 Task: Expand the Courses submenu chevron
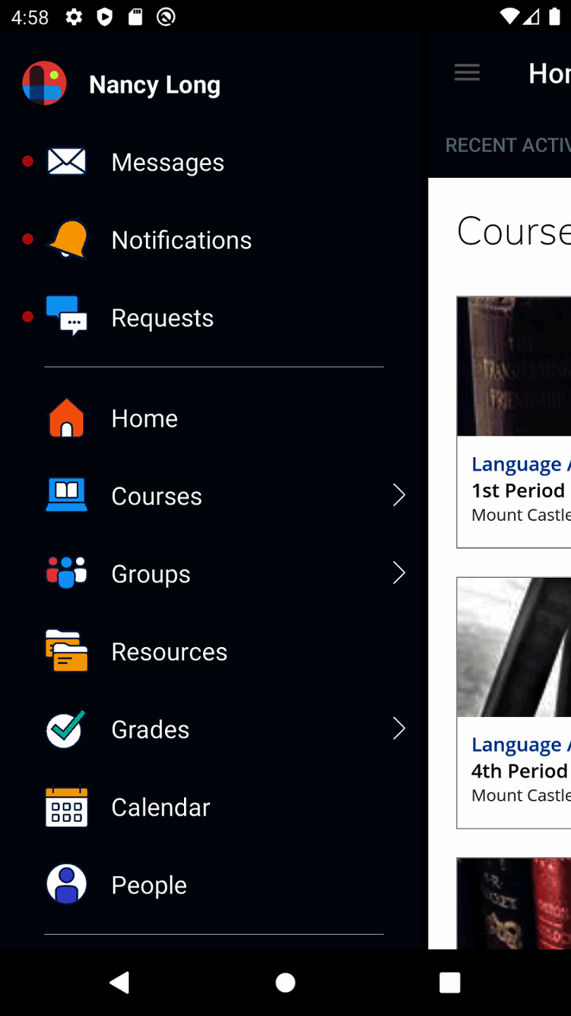click(x=399, y=495)
